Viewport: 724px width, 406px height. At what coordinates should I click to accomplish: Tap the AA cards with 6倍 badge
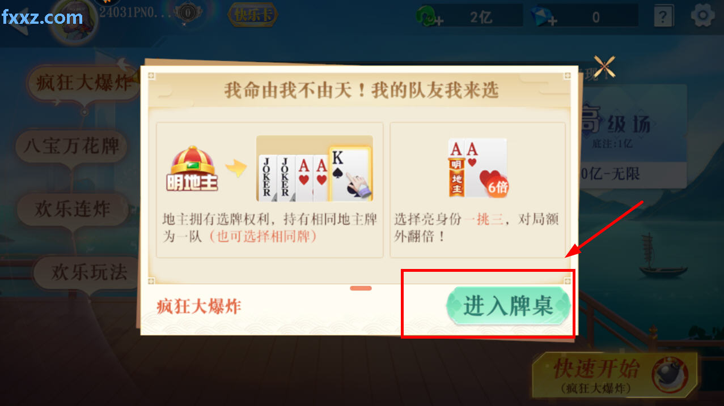pos(478,168)
